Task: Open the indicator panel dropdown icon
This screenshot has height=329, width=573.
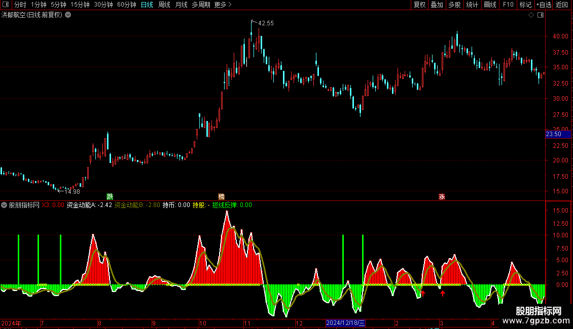Action: coord(4,205)
